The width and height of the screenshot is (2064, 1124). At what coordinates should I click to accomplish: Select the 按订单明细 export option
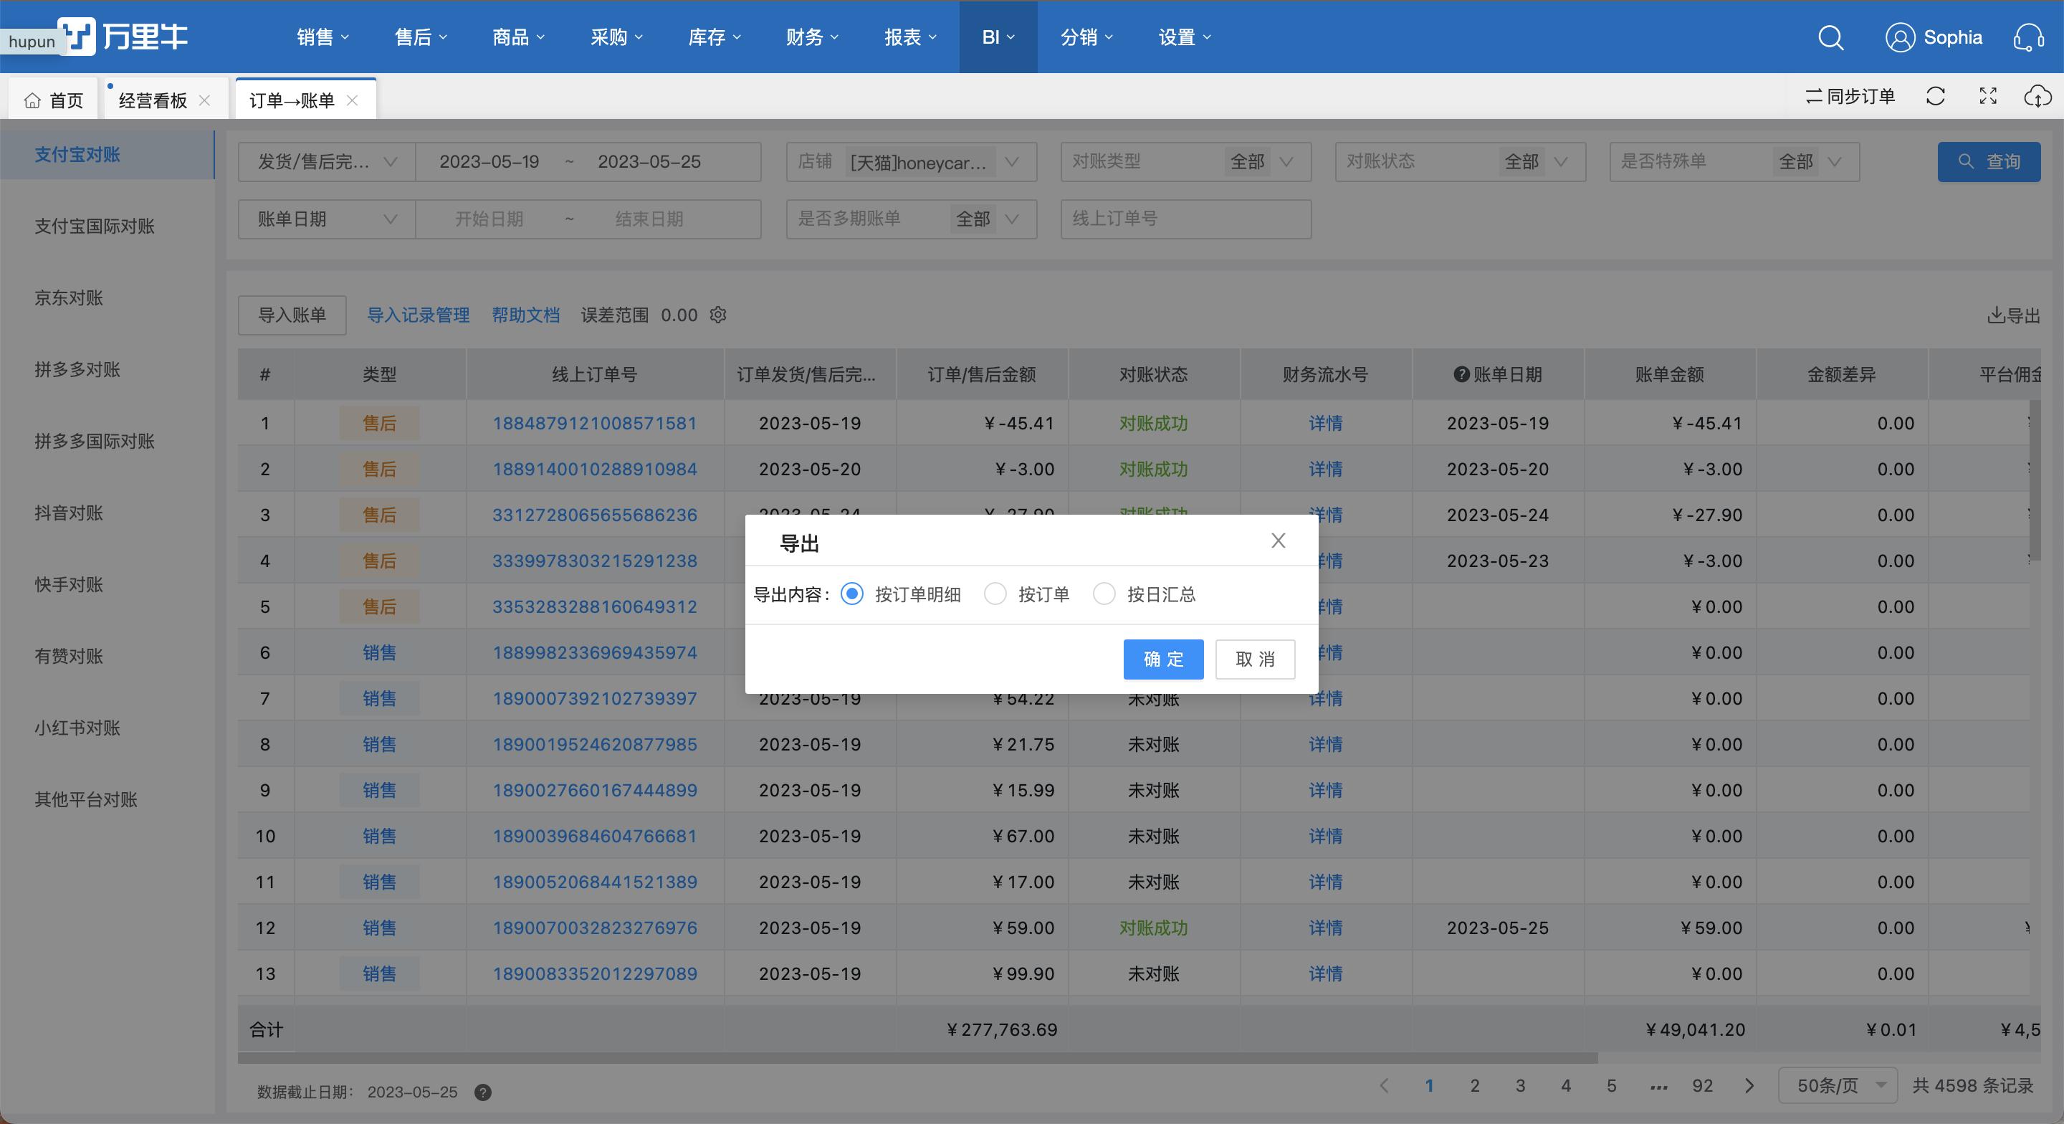pos(851,594)
